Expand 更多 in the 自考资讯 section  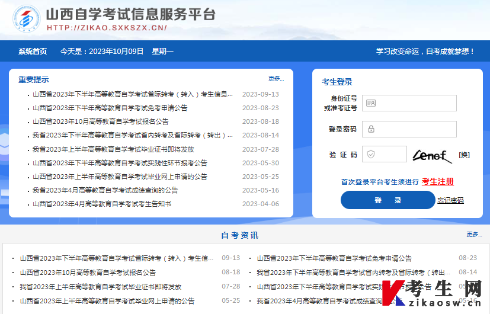click(474, 235)
